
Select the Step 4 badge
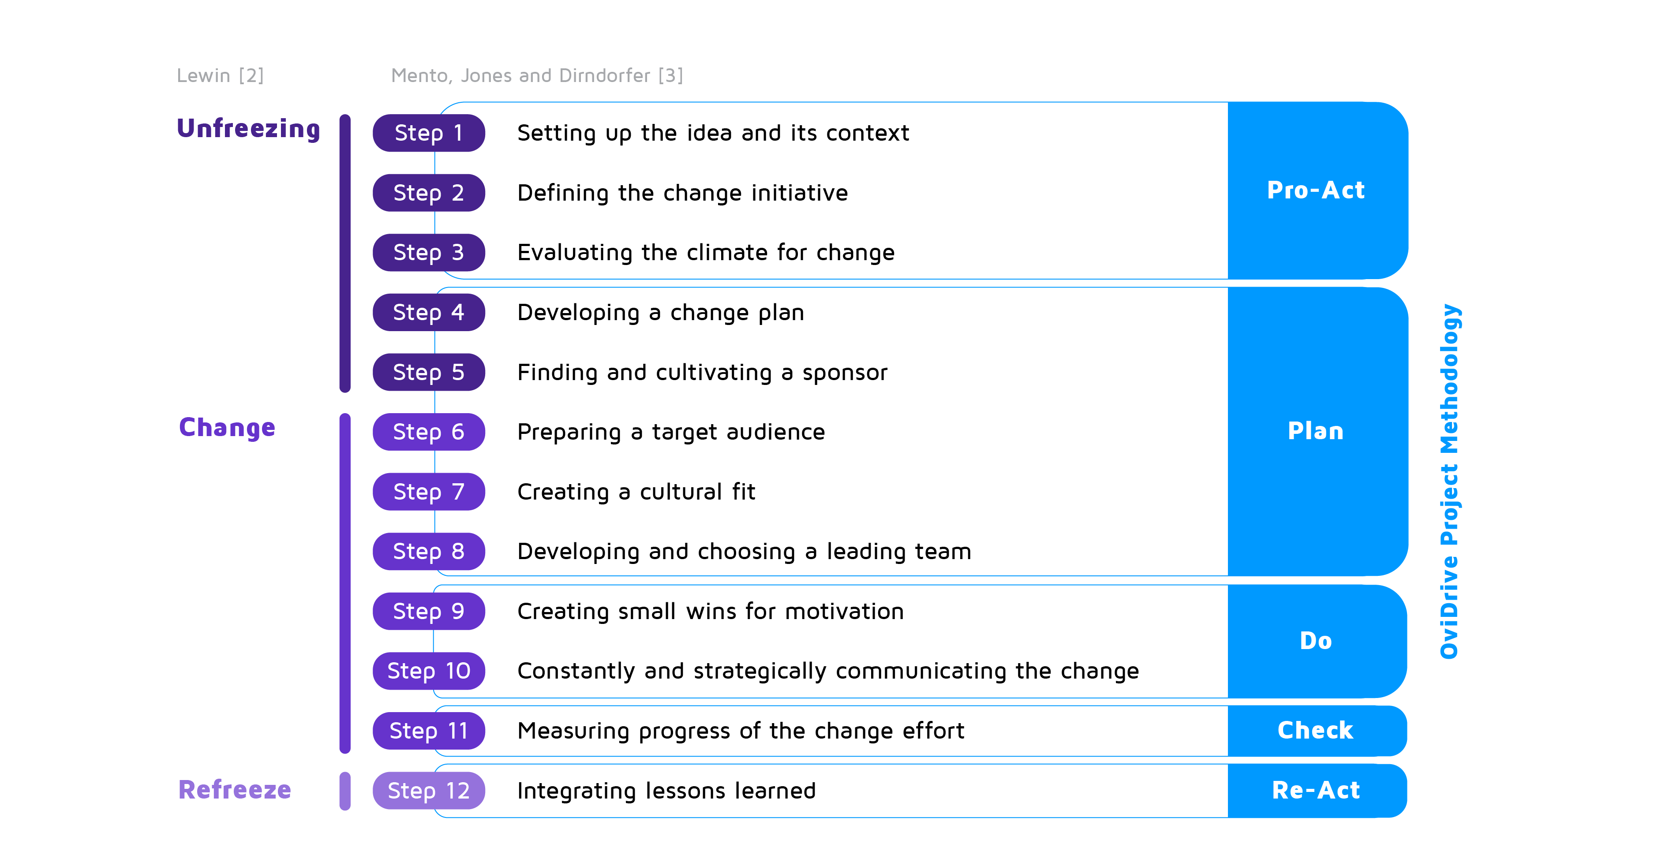pyautogui.click(x=428, y=312)
